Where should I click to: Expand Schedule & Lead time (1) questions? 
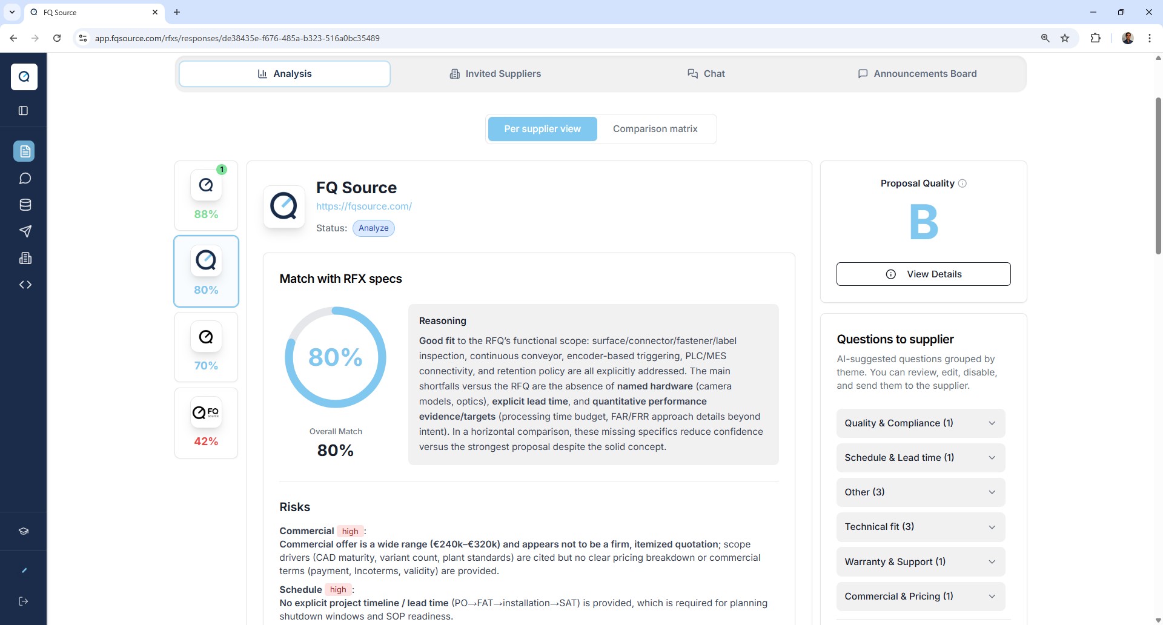coord(921,458)
